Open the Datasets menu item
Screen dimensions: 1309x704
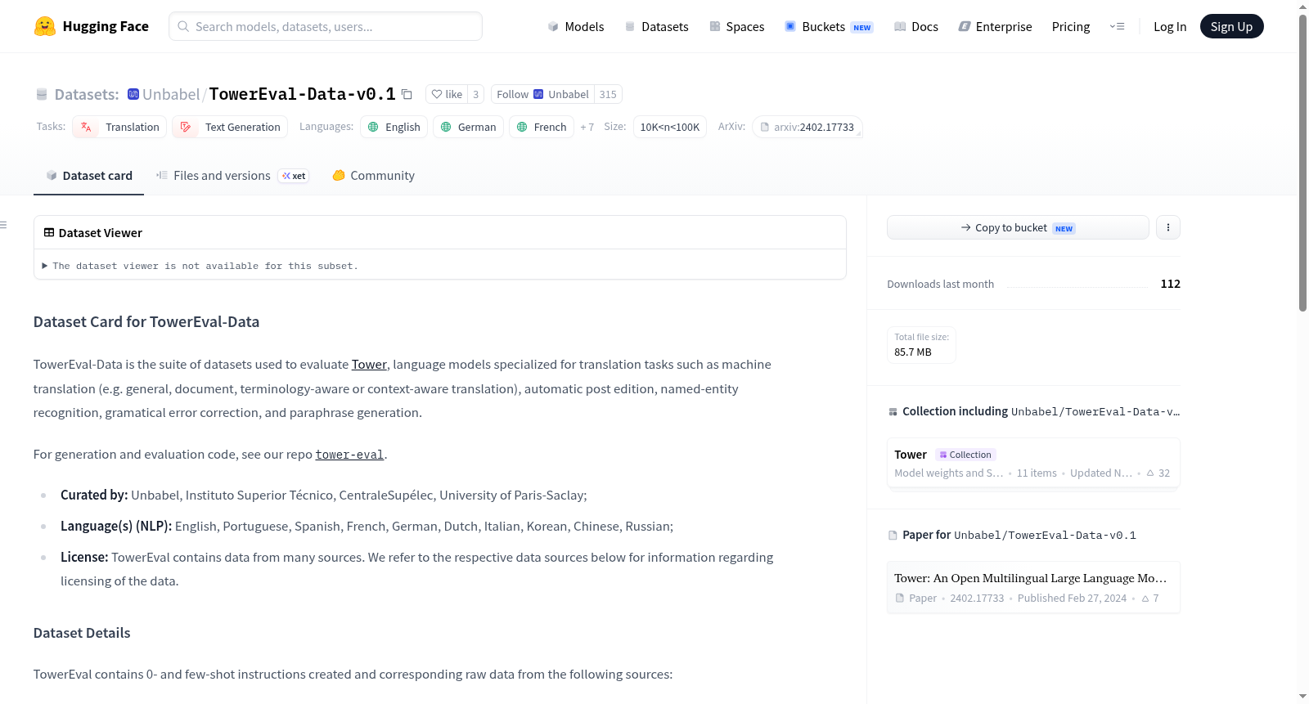[x=656, y=26]
